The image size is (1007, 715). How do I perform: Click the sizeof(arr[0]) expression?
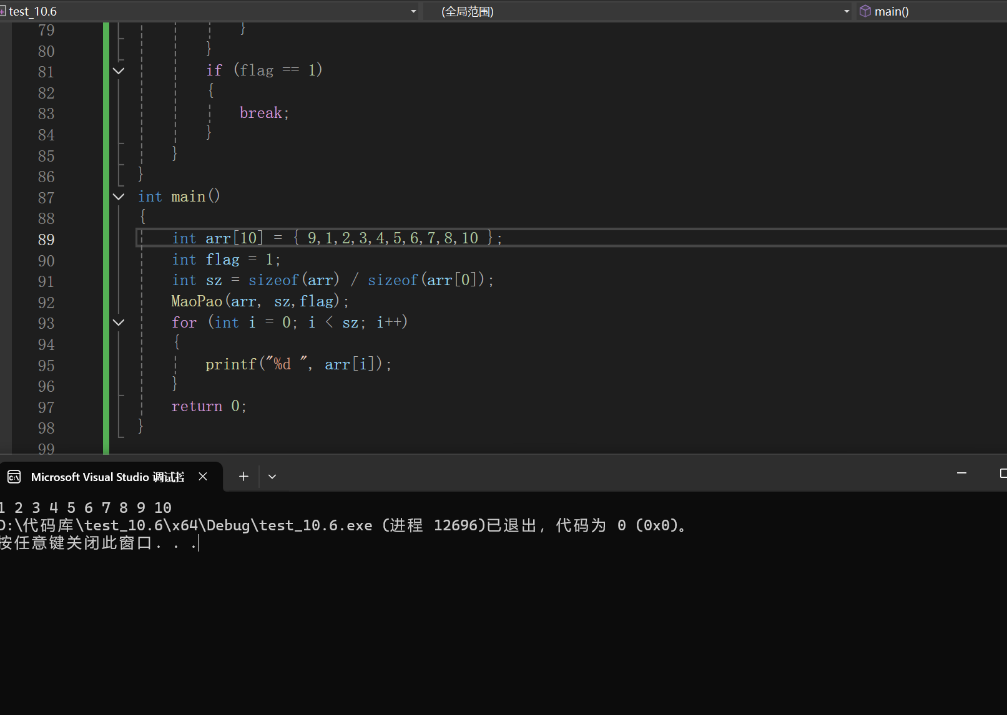[x=426, y=280]
